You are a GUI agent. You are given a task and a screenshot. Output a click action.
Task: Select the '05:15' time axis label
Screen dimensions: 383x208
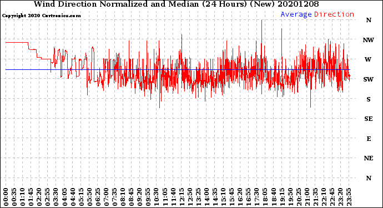81,197
